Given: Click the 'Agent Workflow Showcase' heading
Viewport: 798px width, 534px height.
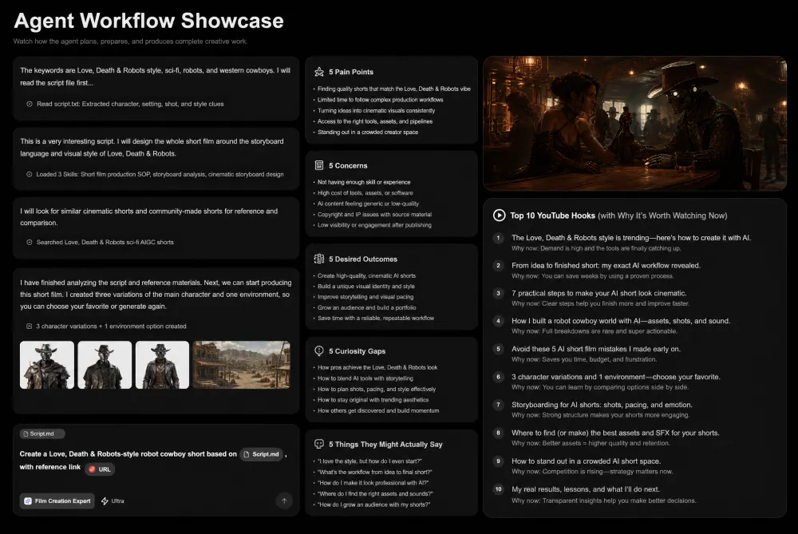Looking at the screenshot, I should click(148, 21).
